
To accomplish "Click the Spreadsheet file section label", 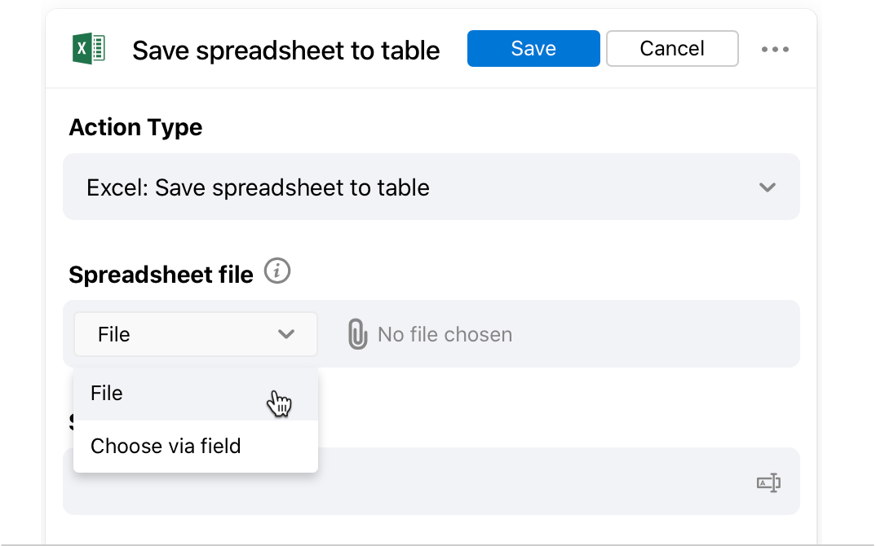I will click(161, 275).
